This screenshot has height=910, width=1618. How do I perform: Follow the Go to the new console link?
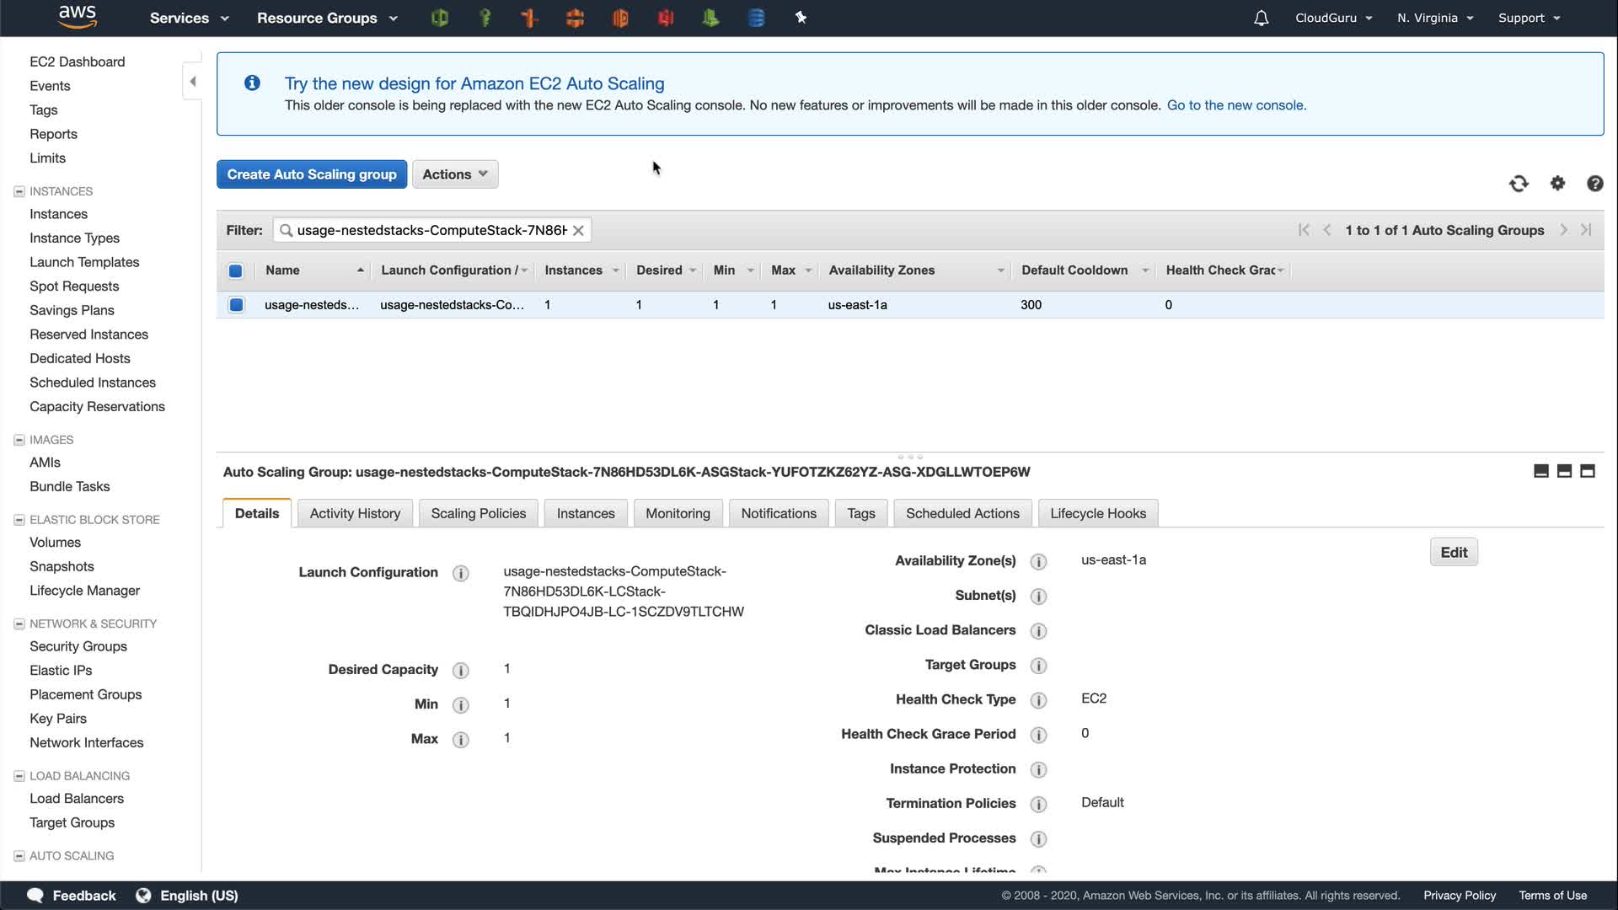pyautogui.click(x=1236, y=105)
